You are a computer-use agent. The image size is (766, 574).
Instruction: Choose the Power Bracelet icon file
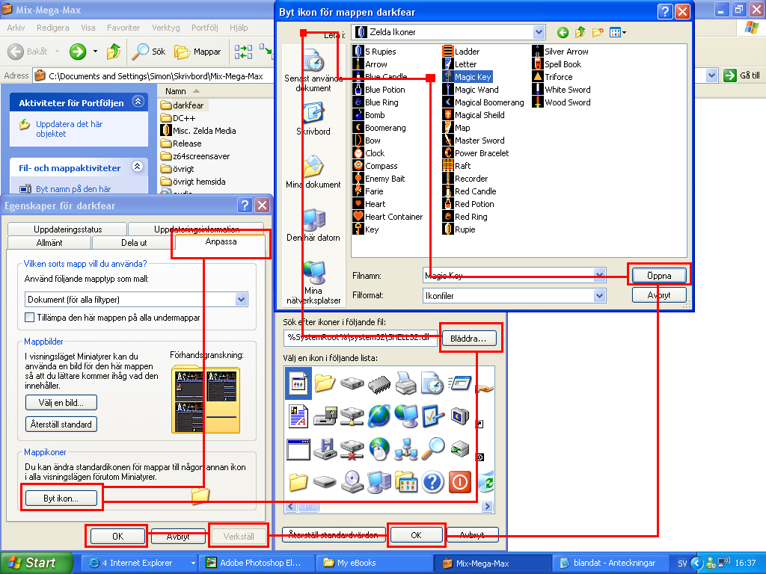pyautogui.click(x=475, y=152)
